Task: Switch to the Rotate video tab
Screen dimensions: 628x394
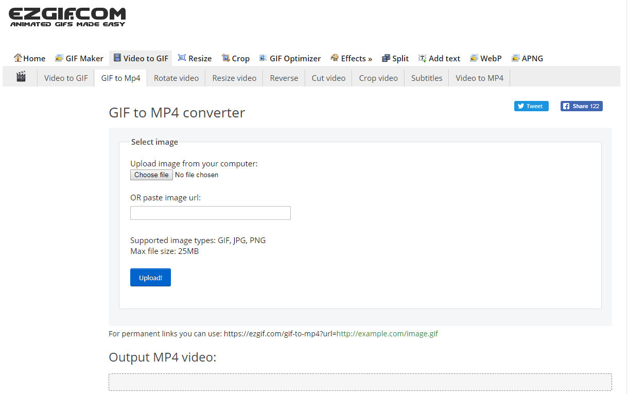Action: click(176, 78)
